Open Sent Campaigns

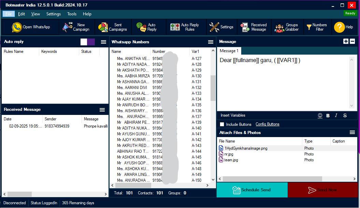point(113,27)
